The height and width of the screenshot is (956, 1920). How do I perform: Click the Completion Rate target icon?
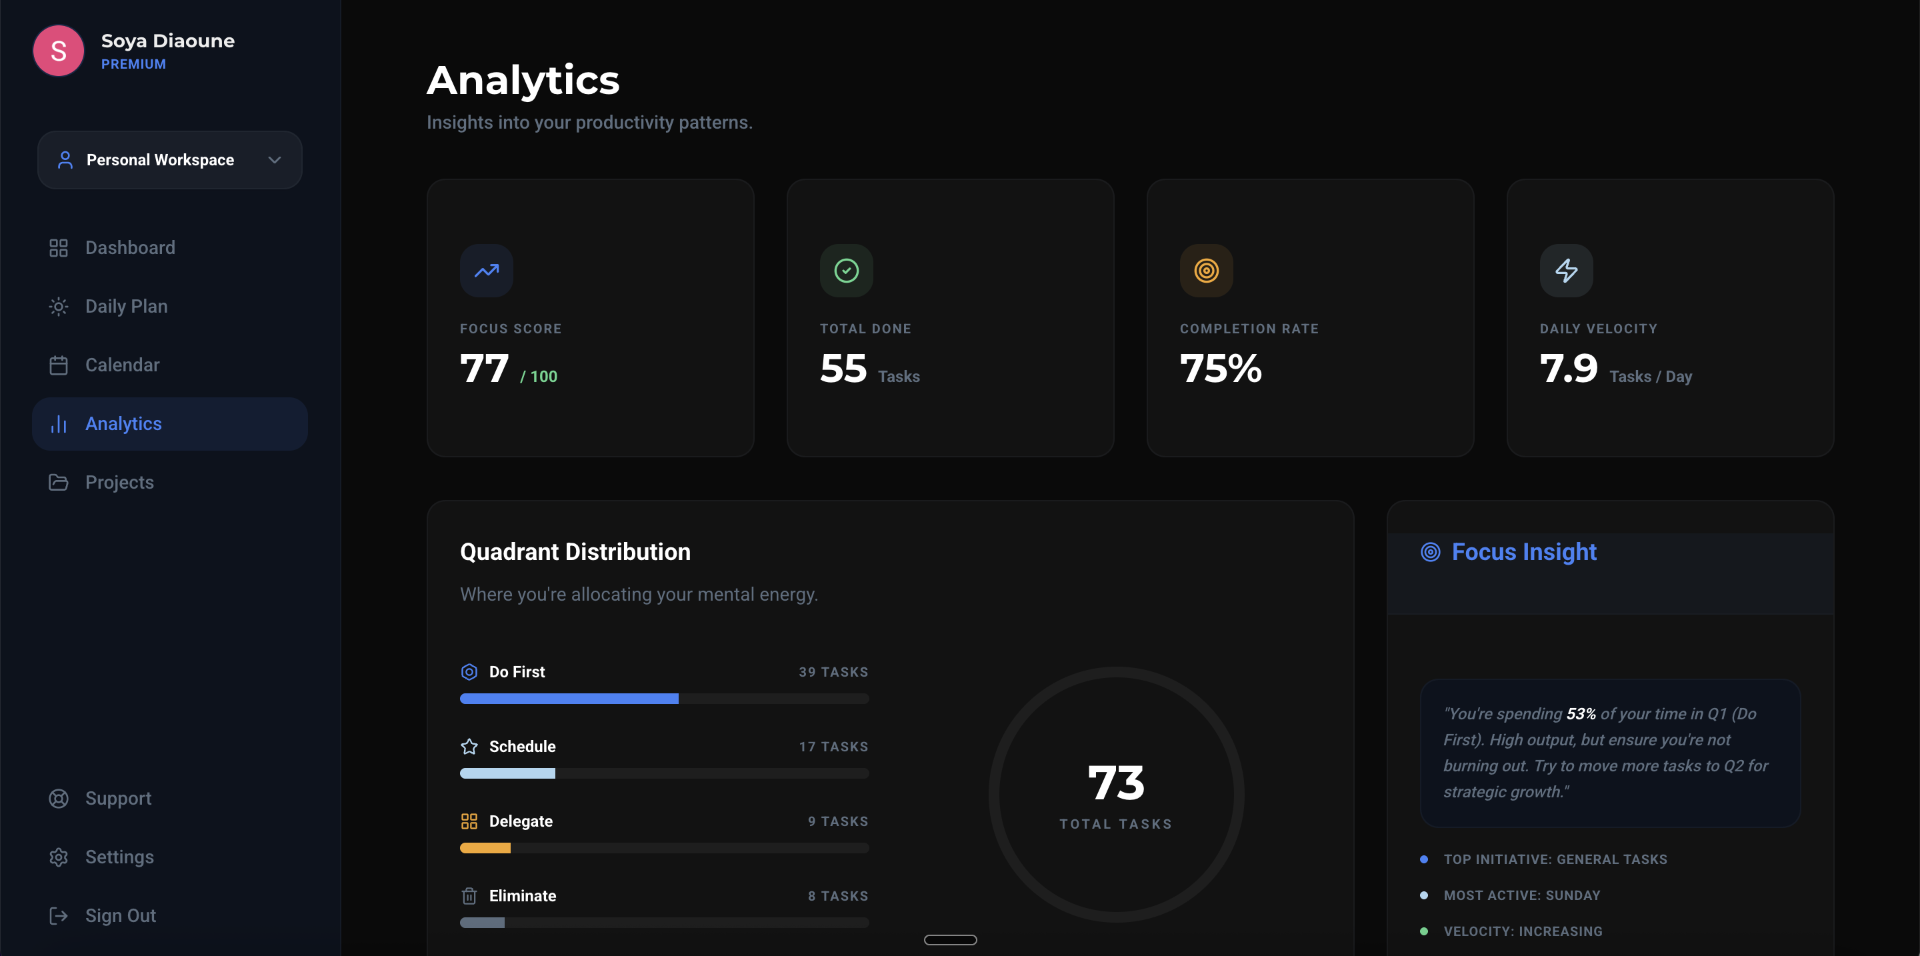click(1206, 271)
